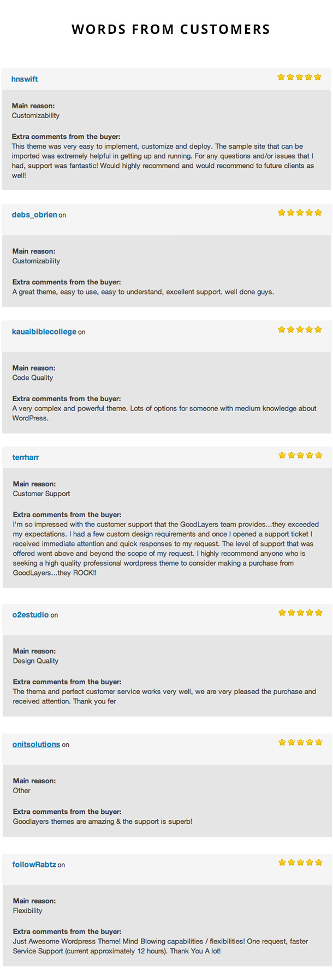
Task: Click first star in kauaibiblecollege's rating
Action: 282,330
